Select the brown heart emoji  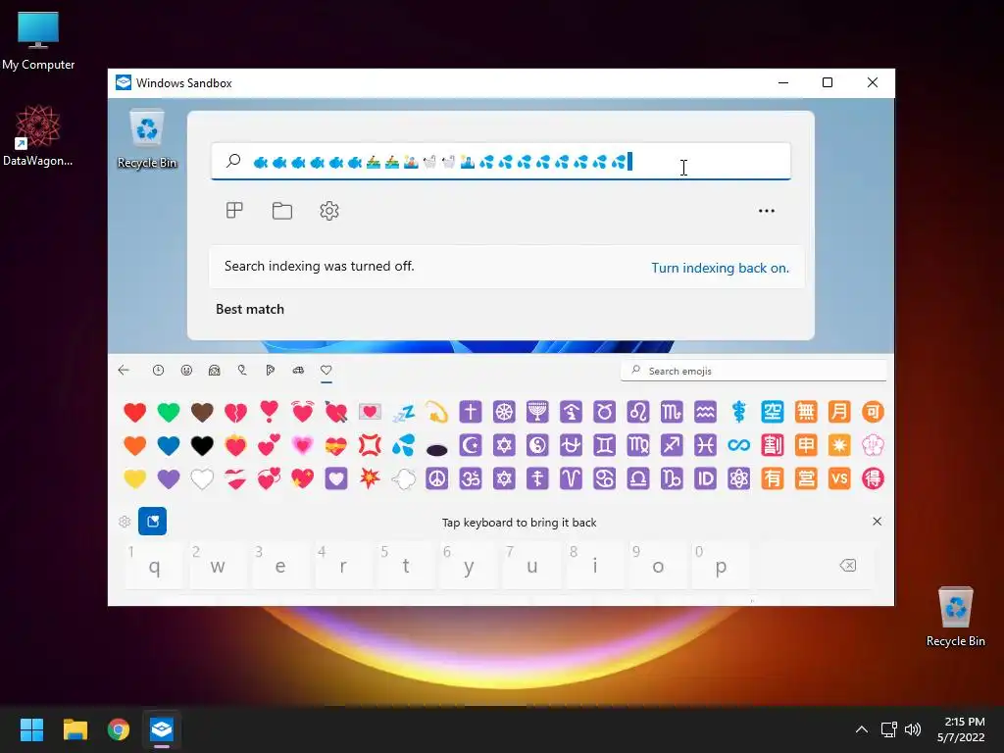[x=202, y=413]
